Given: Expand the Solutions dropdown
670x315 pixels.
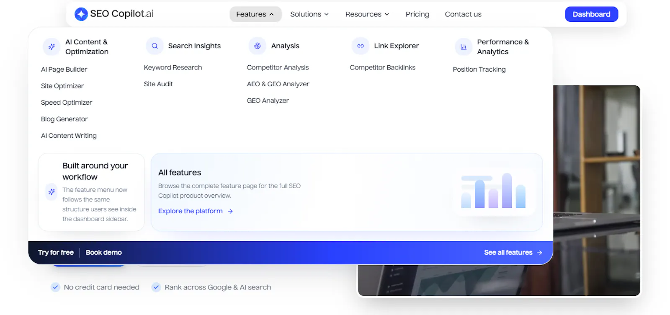Looking at the screenshot, I should 309,14.
